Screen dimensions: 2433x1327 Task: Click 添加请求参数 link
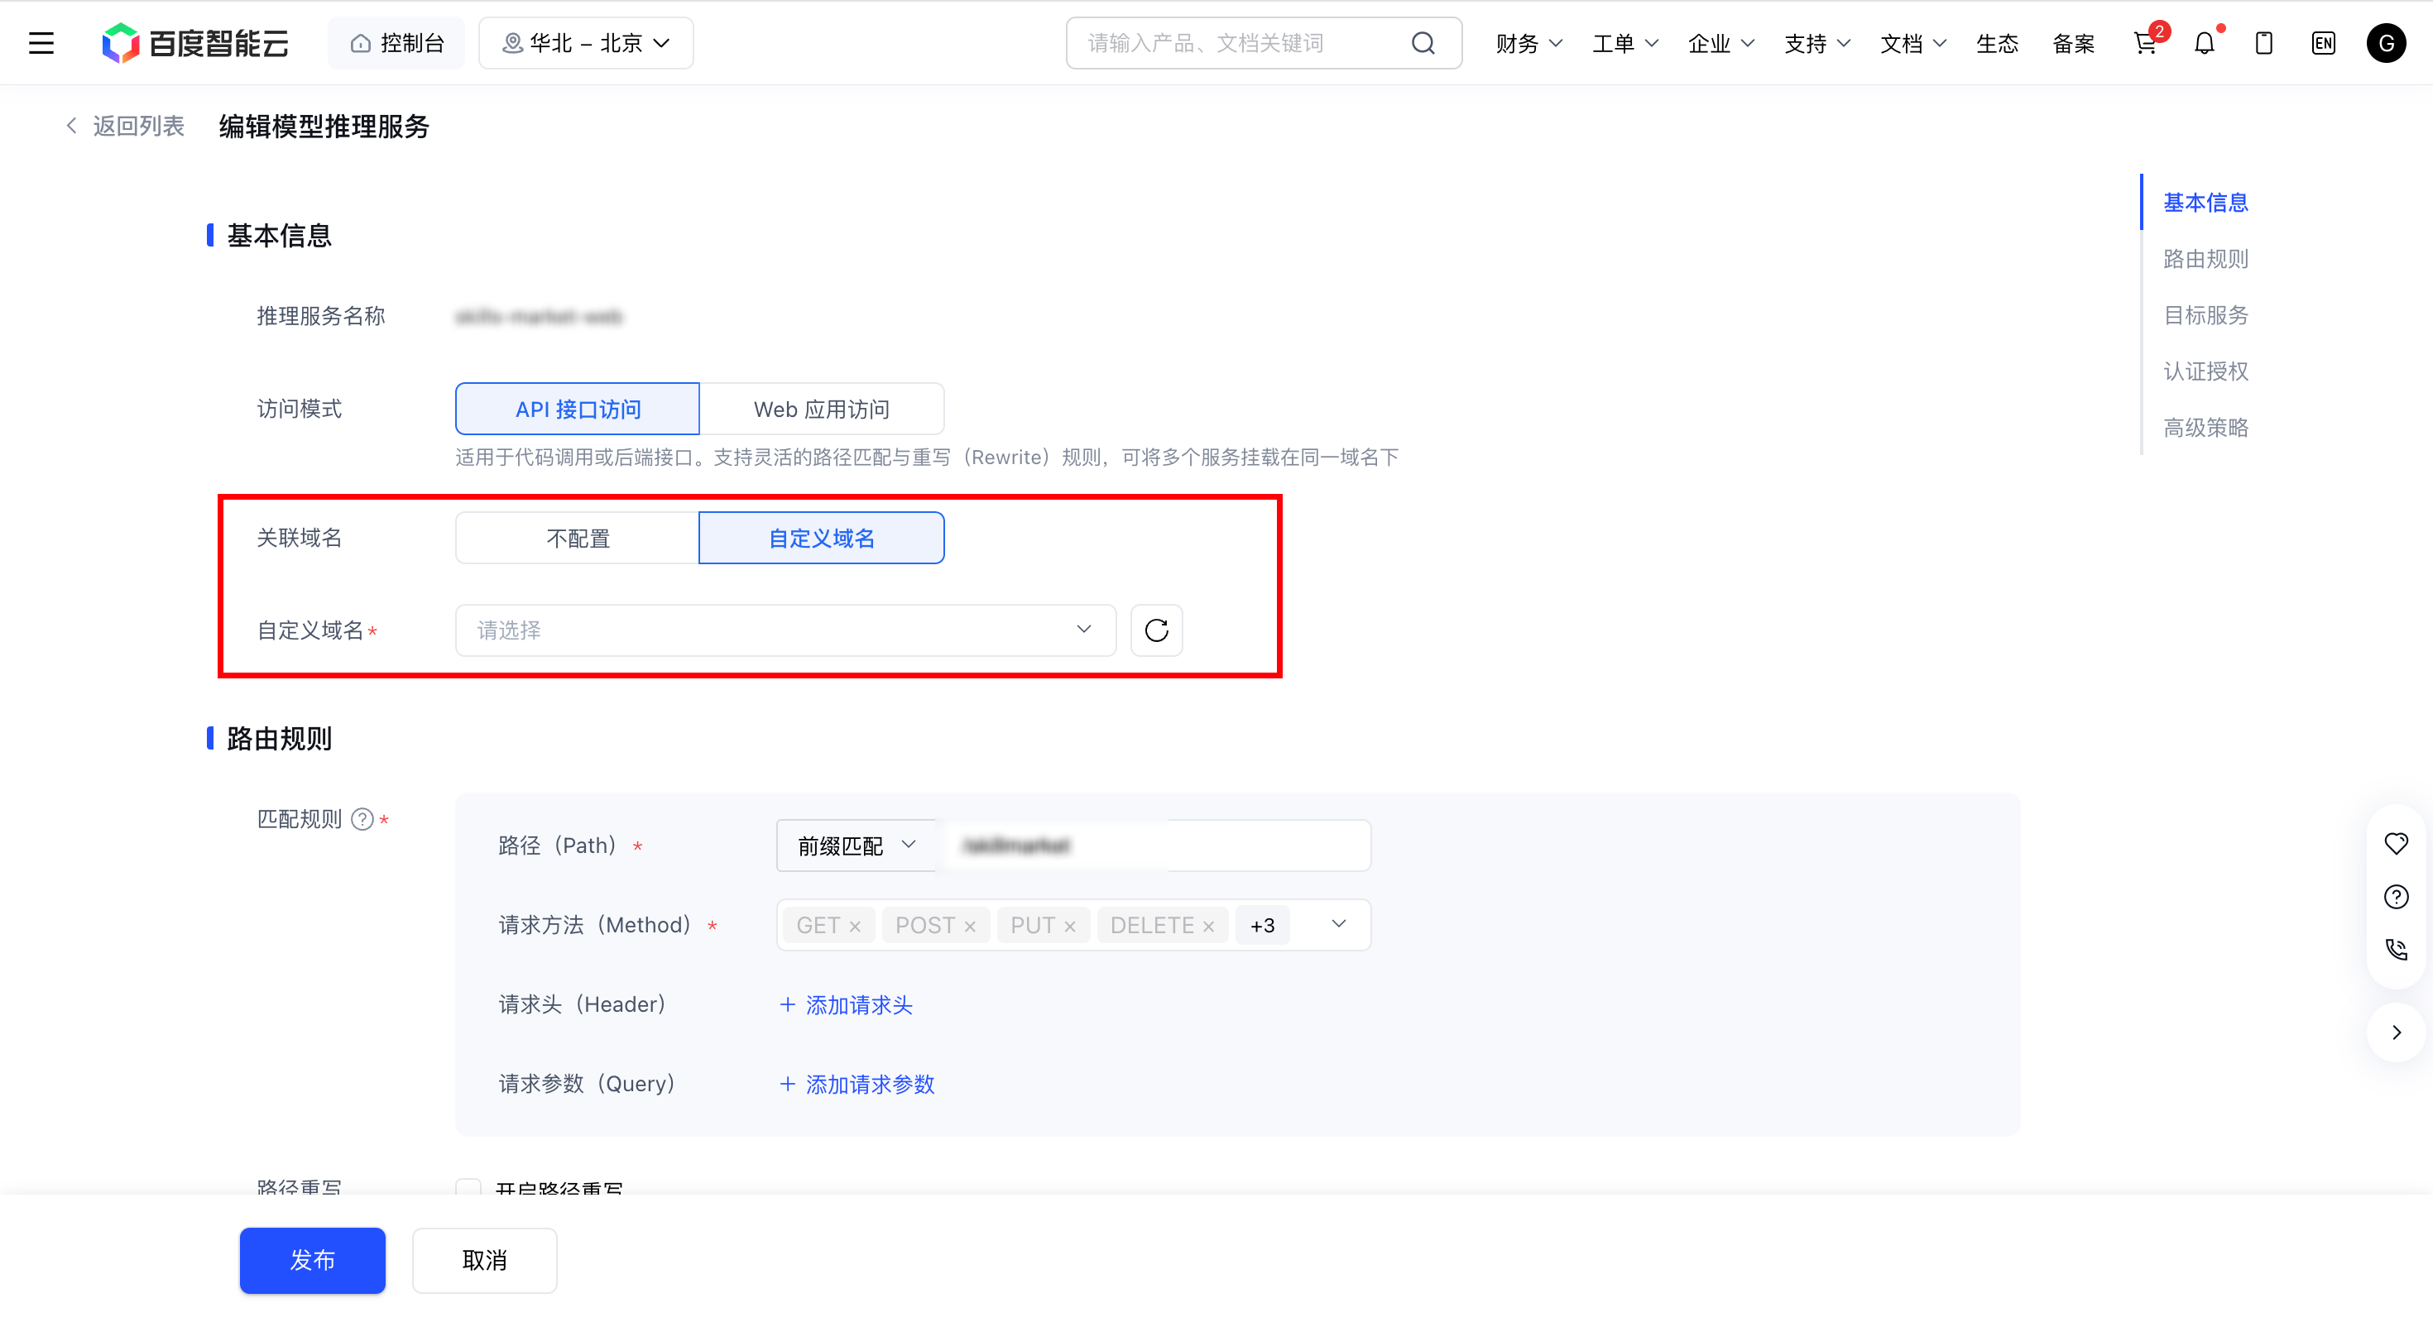(x=857, y=1085)
